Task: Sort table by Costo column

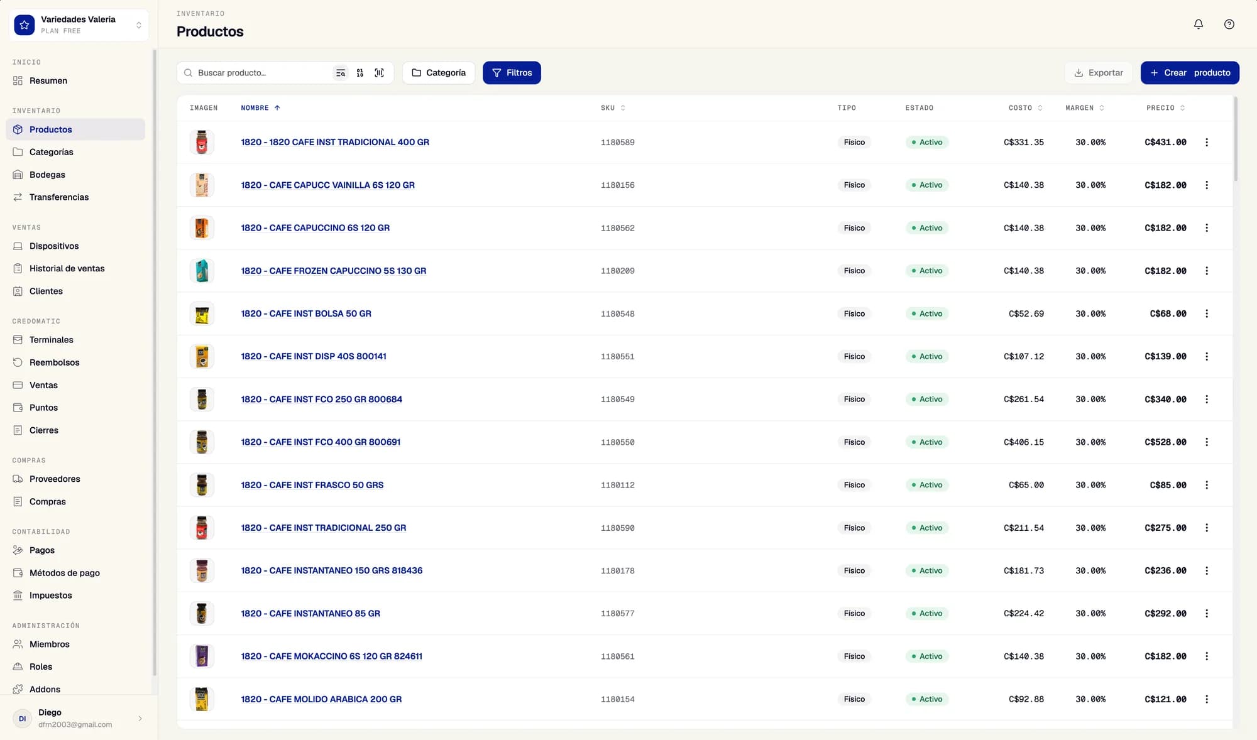Action: [x=1026, y=108]
